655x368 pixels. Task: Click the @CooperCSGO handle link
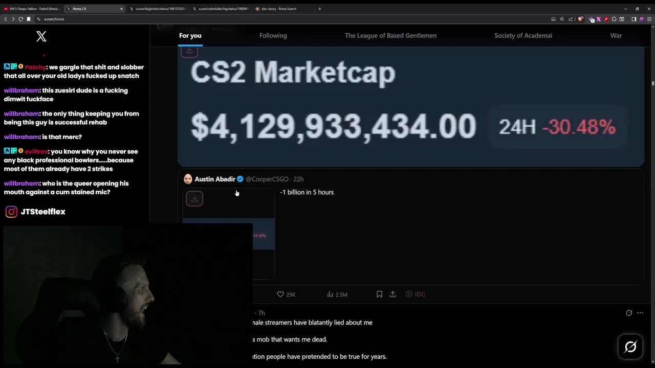point(267,179)
